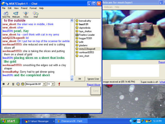Open the Help menu in chat window
The height and width of the screenshot is (124, 165).
[41, 8]
